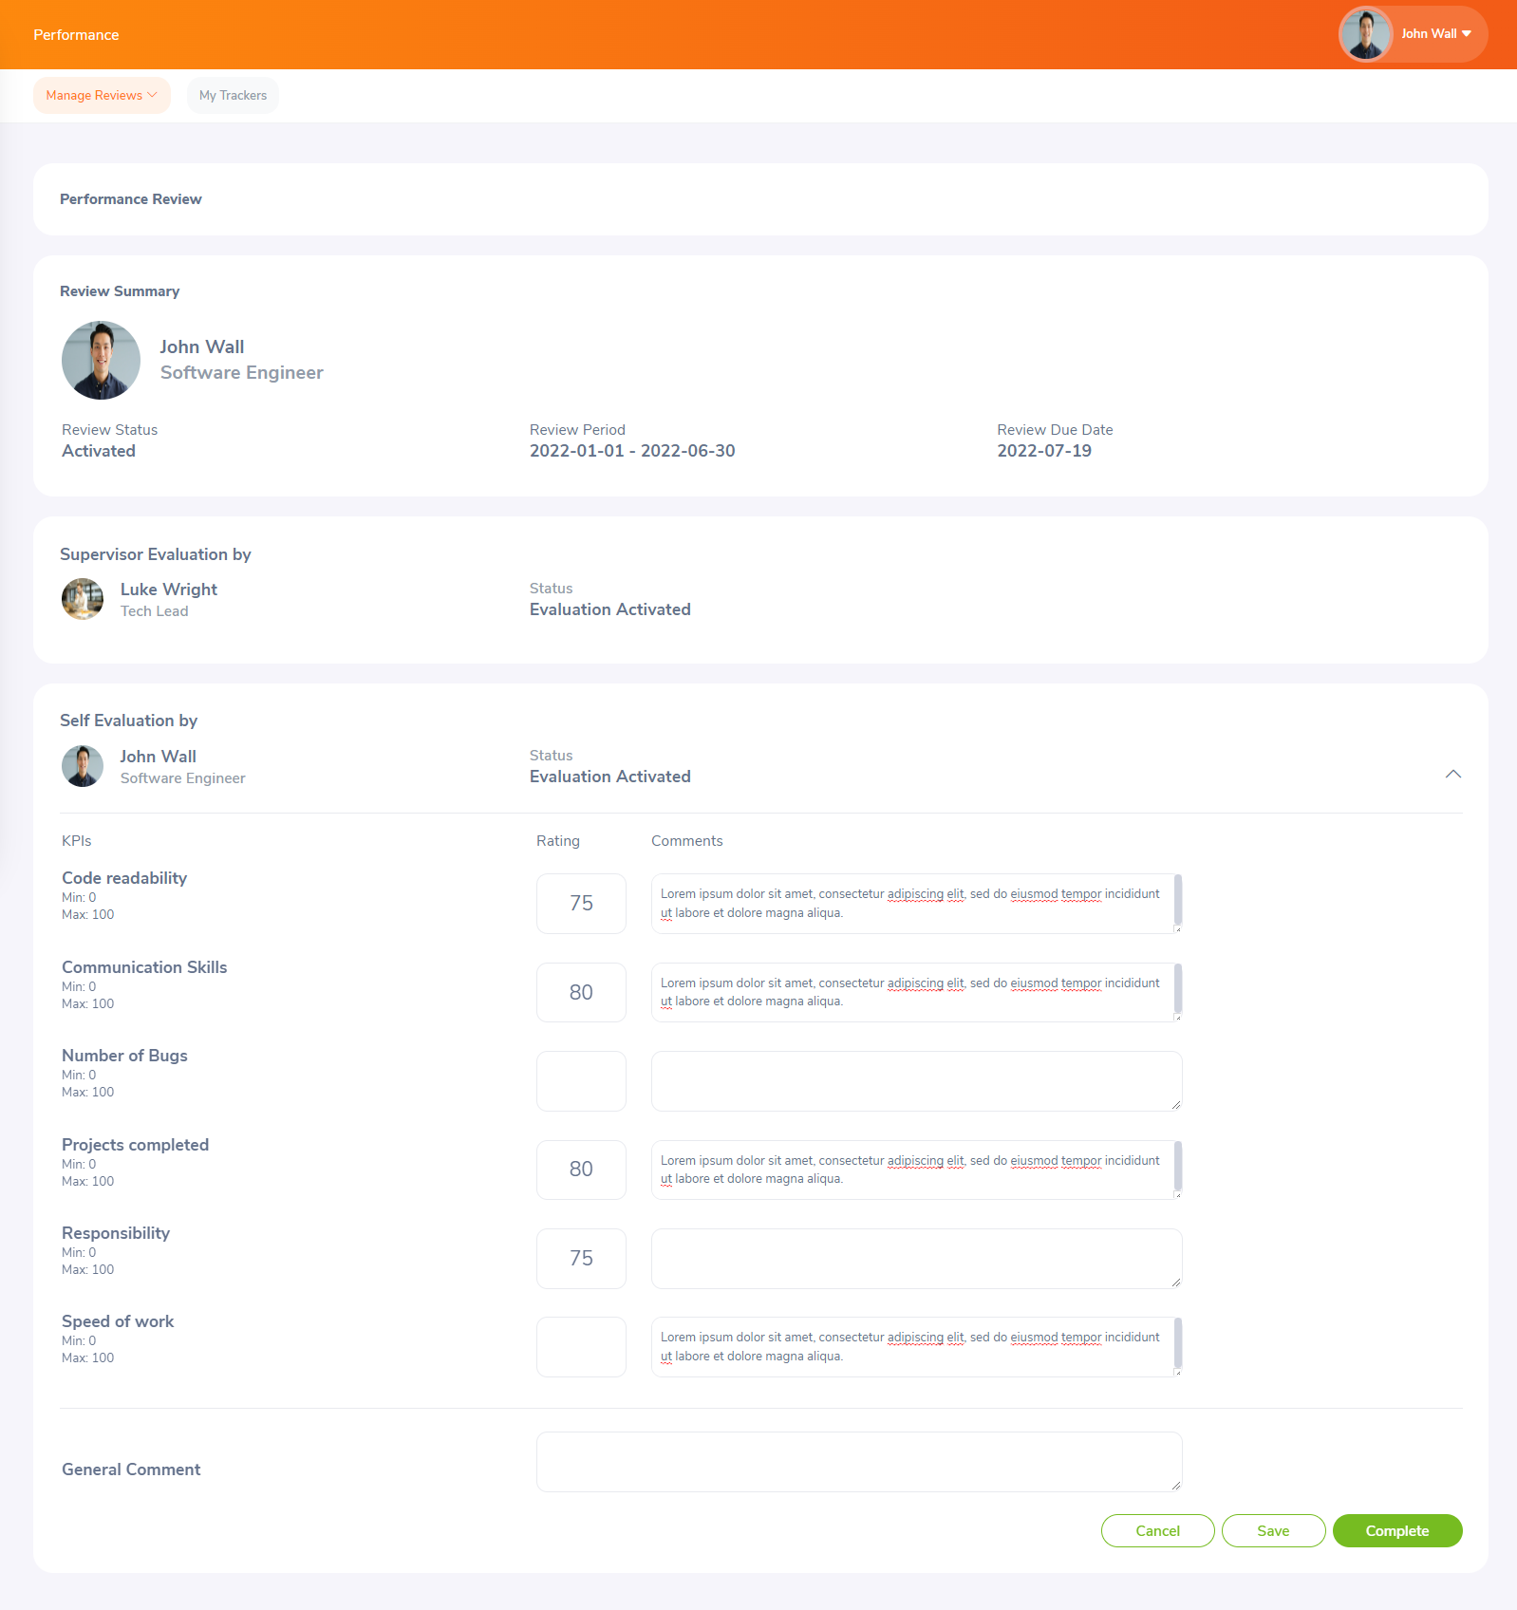Viewport: 1517px width, 1610px height.
Task: Click Number of Bugs KPI label
Action: (x=124, y=1056)
